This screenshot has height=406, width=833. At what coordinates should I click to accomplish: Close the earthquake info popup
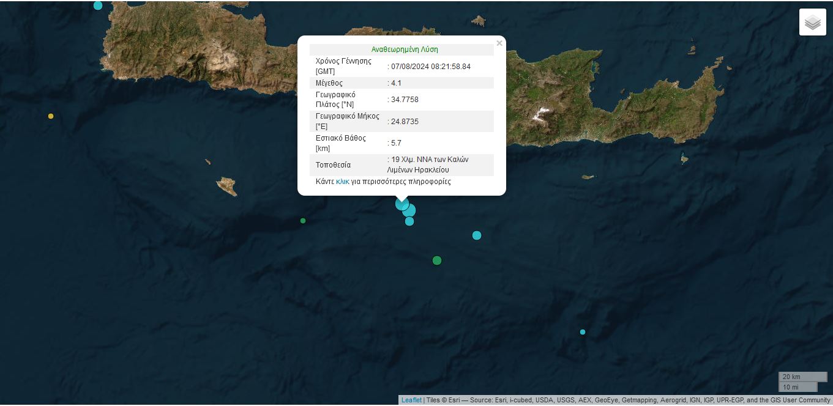(x=499, y=43)
